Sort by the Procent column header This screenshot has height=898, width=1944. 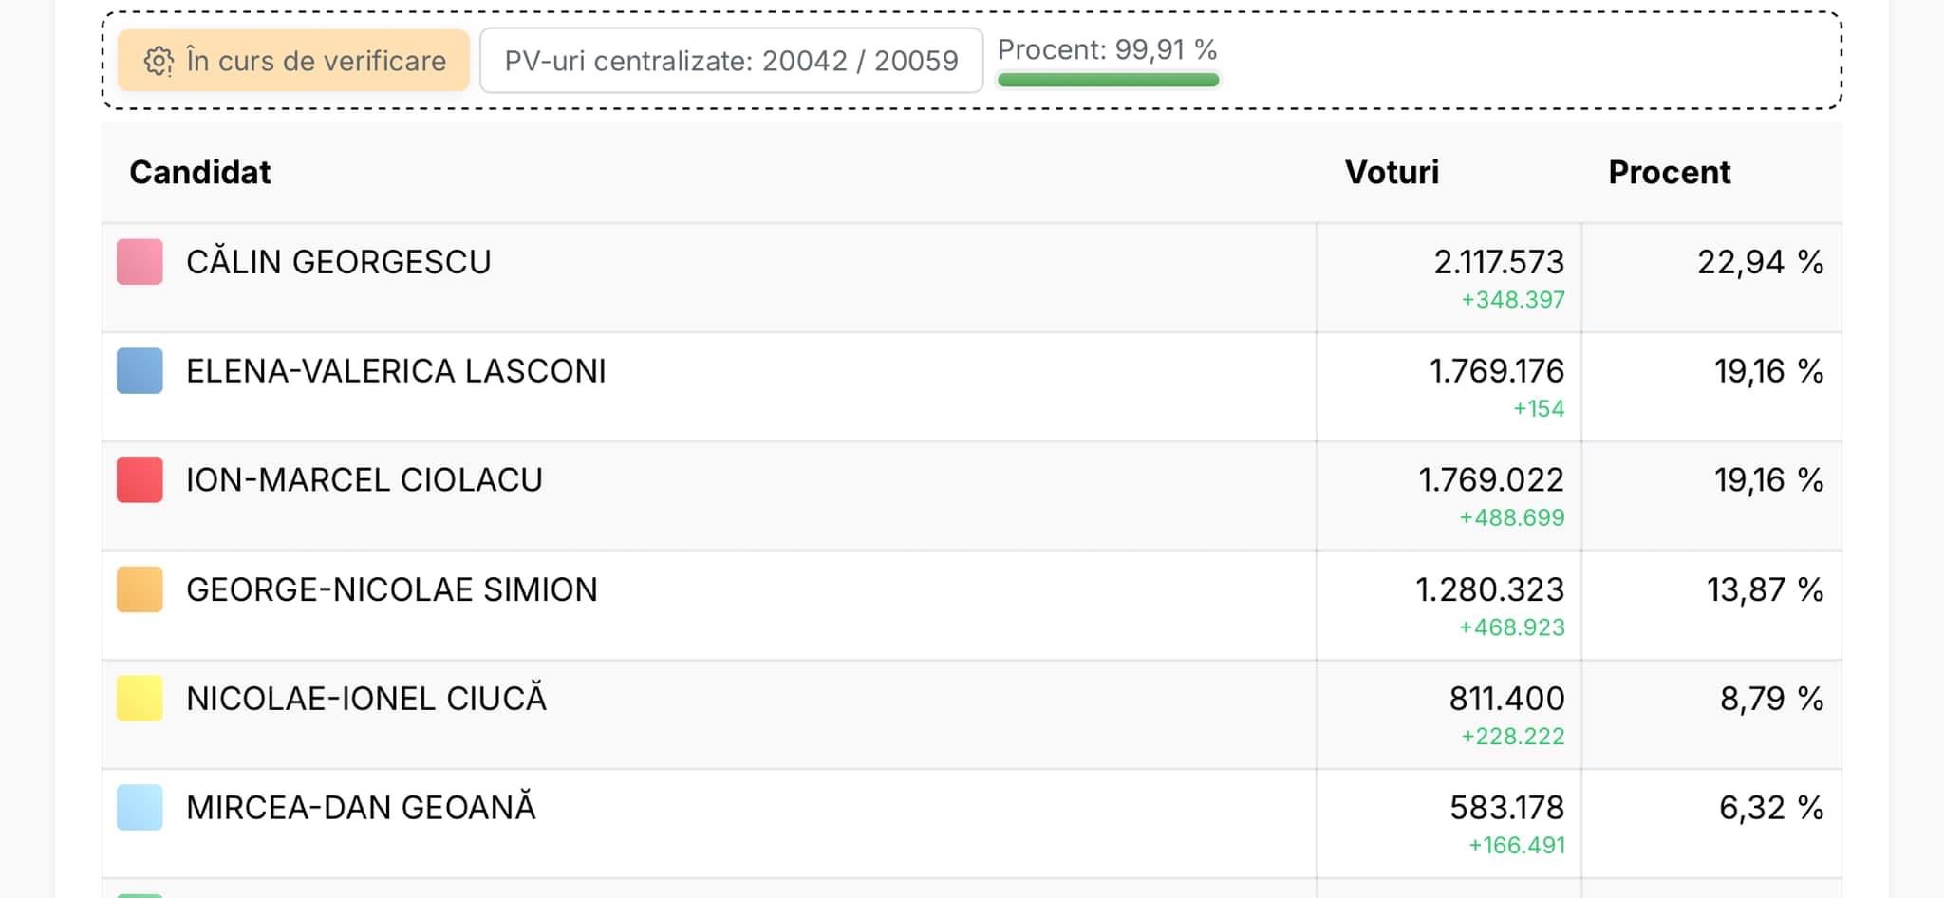coord(1669,172)
